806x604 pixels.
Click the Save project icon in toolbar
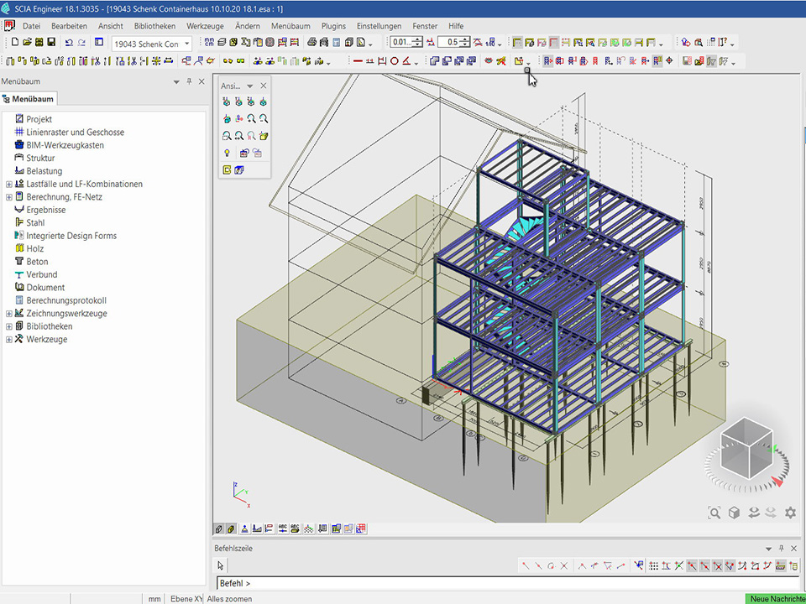click(51, 42)
